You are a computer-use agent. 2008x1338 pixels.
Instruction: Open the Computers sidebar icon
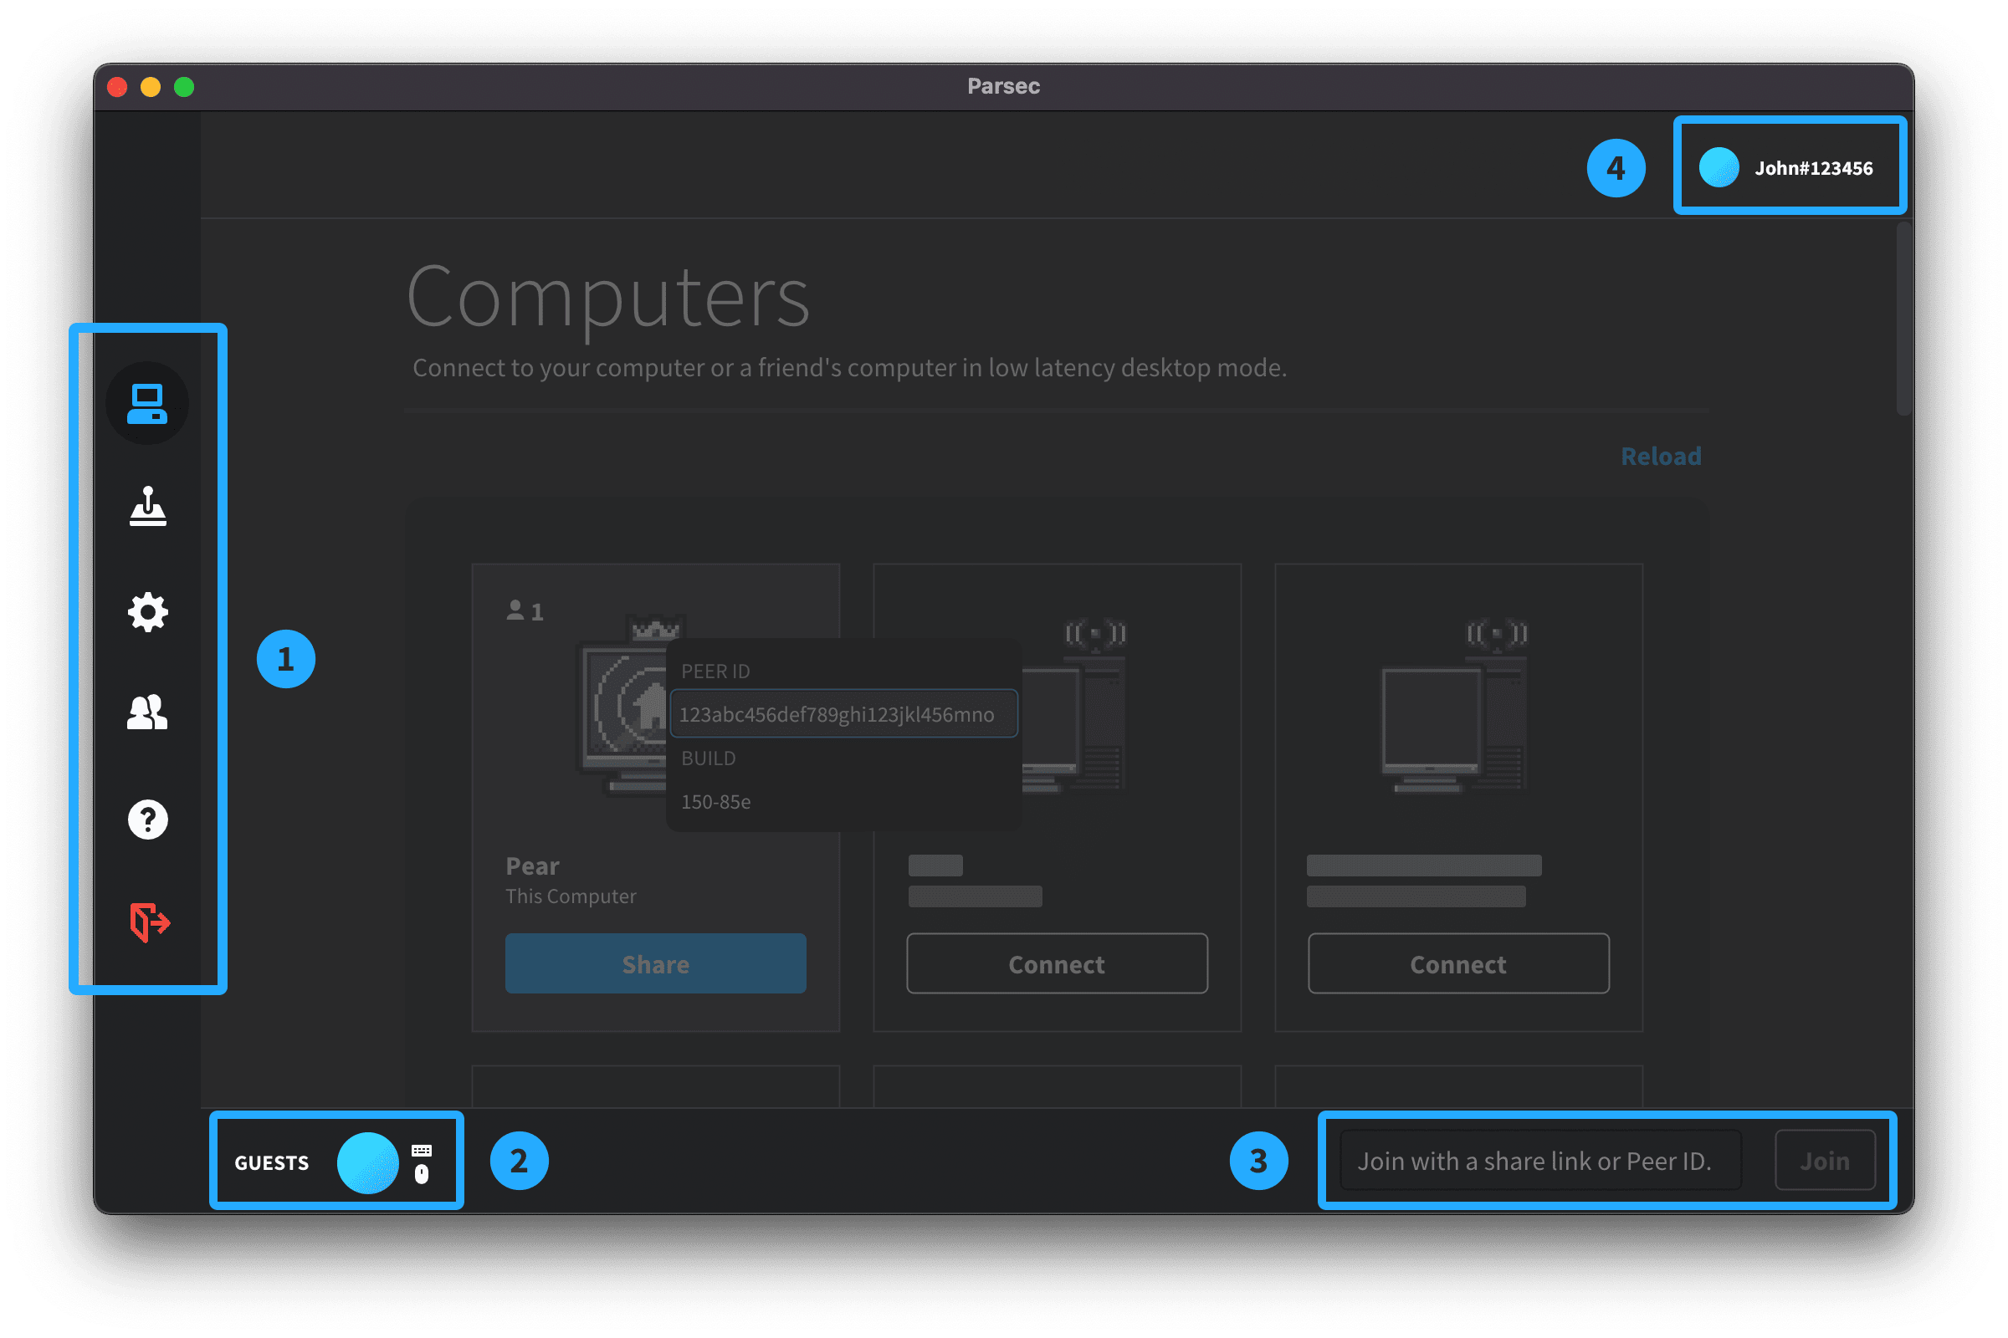click(147, 404)
